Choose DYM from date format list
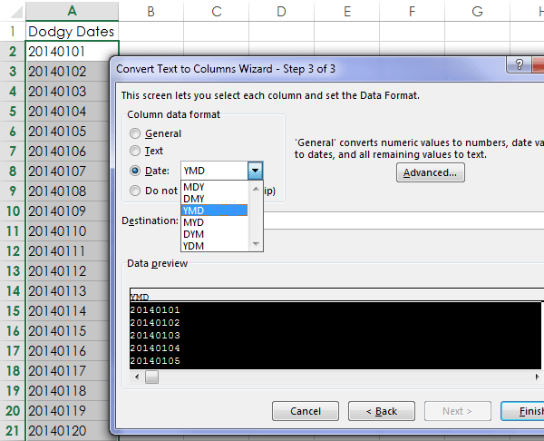Viewport: 544px width, 441px height. (x=214, y=234)
